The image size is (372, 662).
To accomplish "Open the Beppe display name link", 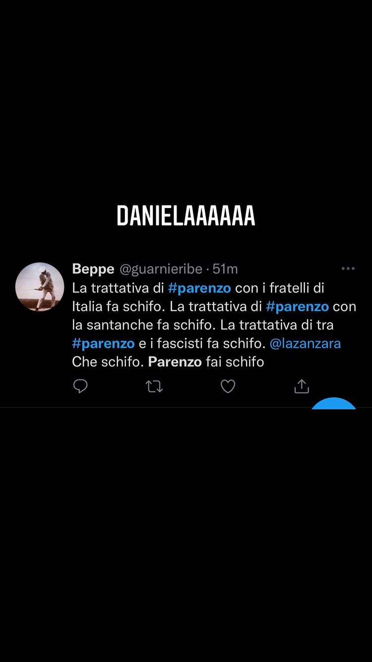I will click(93, 269).
